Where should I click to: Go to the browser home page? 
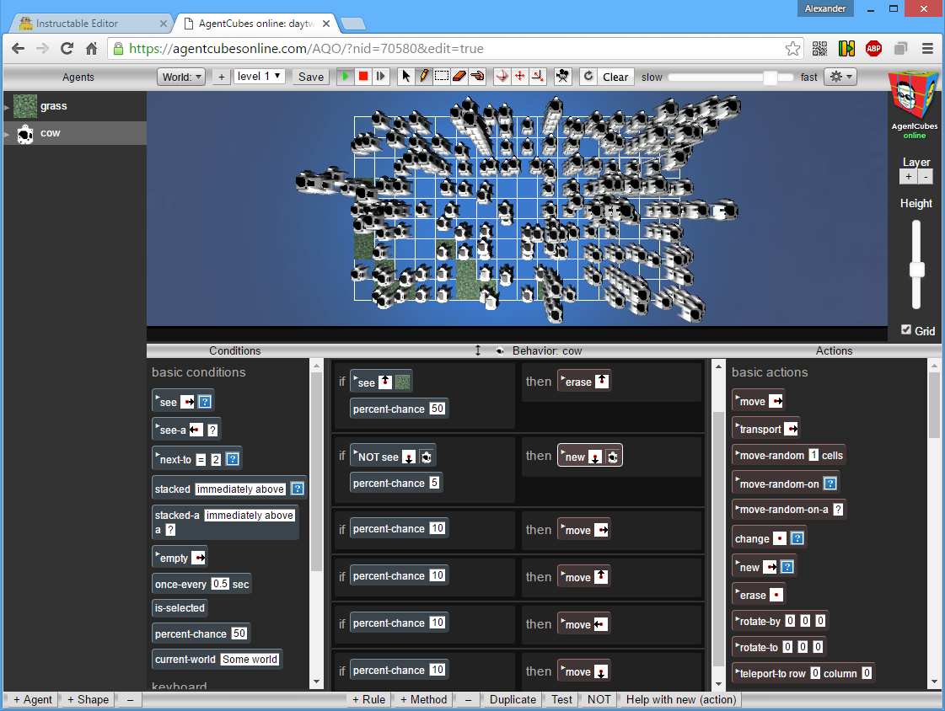click(92, 49)
